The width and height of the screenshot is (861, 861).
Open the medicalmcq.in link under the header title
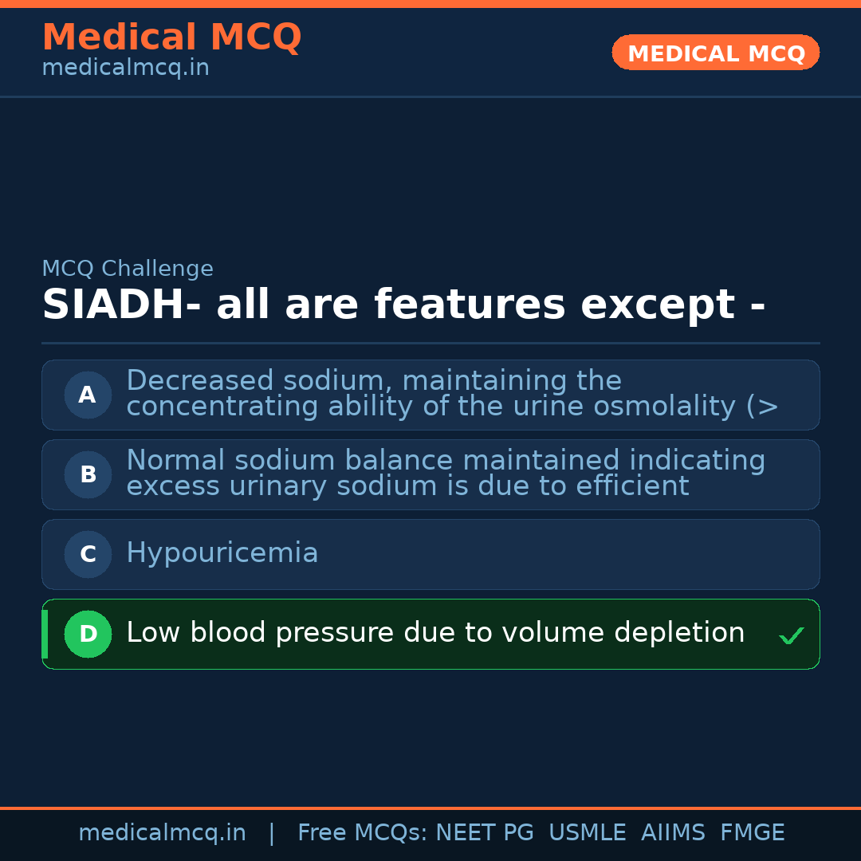tap(125, 69)
